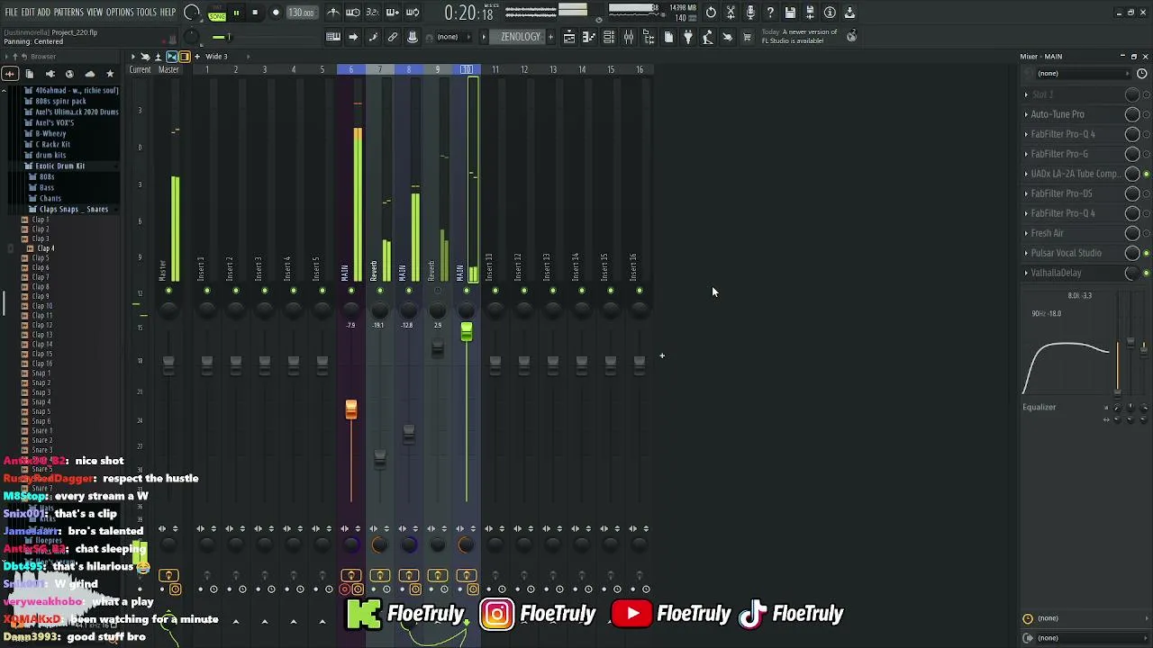Select the Clap 9 sample

[41, 297]
